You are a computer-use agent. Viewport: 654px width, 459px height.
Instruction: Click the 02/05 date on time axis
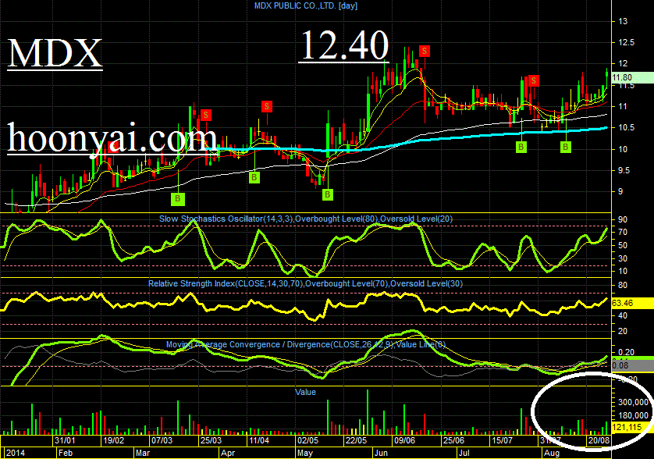[x=307, y=440]
